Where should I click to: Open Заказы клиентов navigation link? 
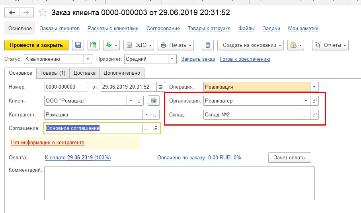point(60,29)
